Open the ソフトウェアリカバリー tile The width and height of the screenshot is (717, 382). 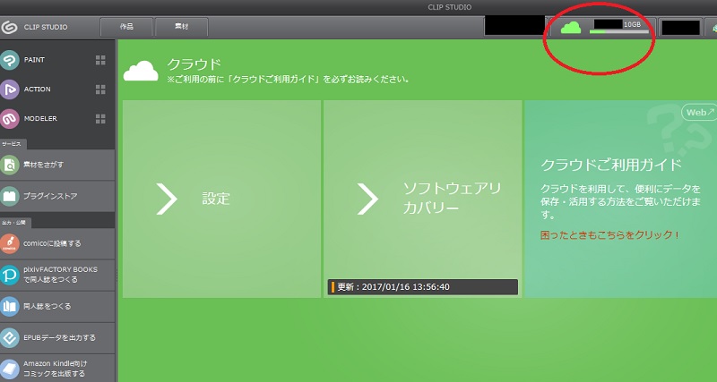coord(422,199)
